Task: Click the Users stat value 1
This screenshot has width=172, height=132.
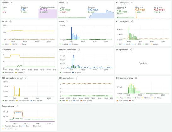Action: tap(3, 10)
